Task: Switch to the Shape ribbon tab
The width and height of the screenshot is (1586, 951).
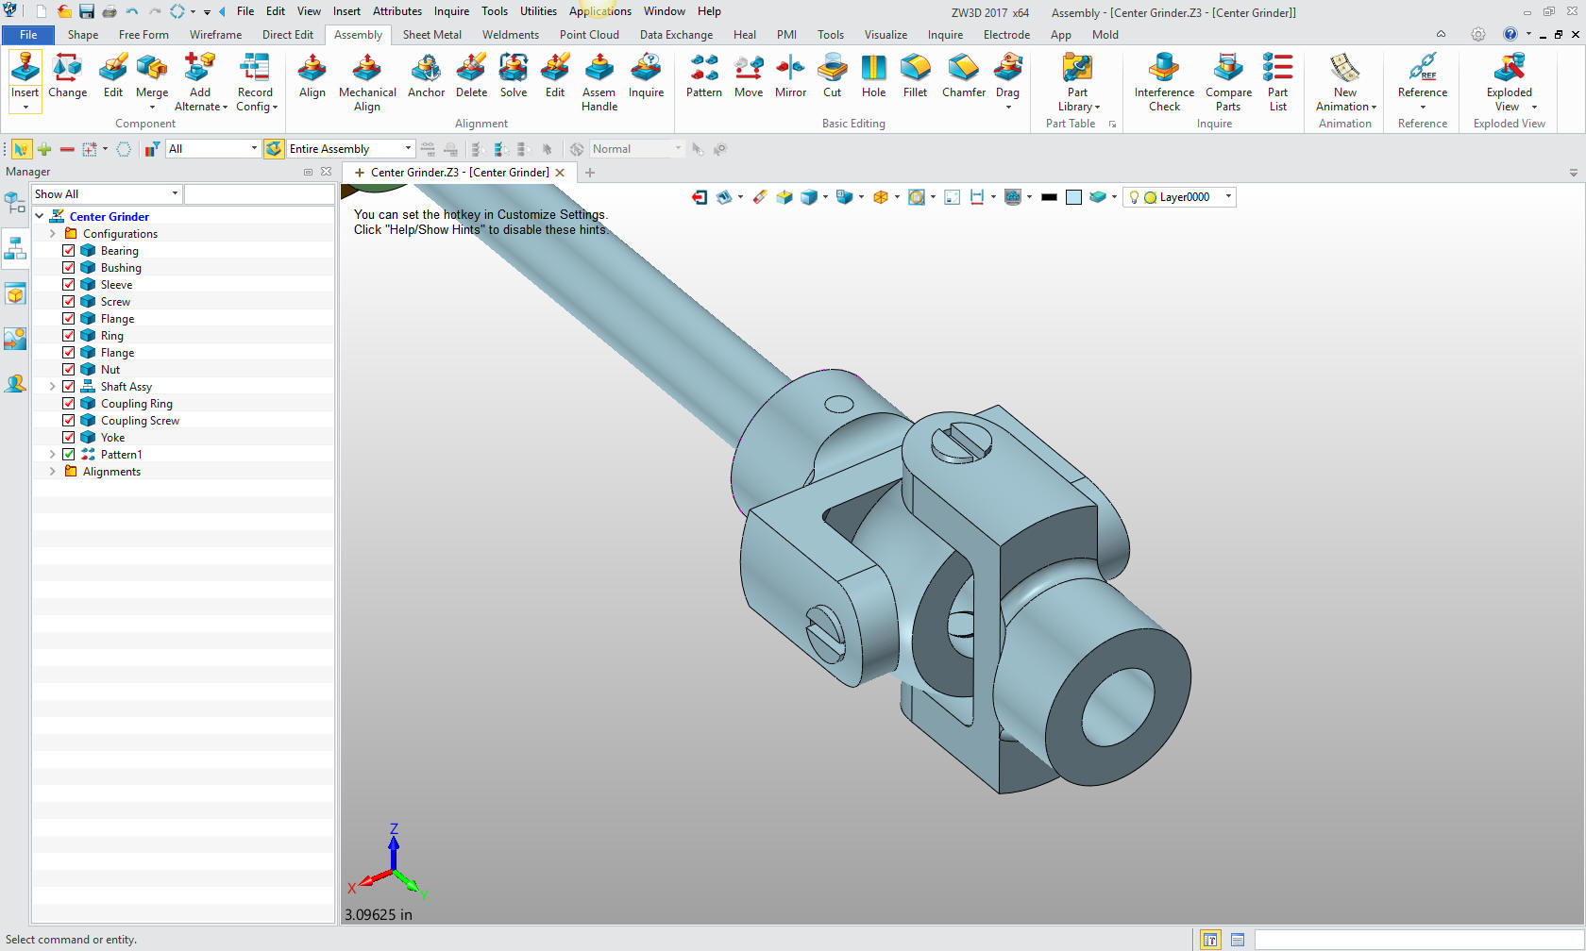Action: click(83, 35)
